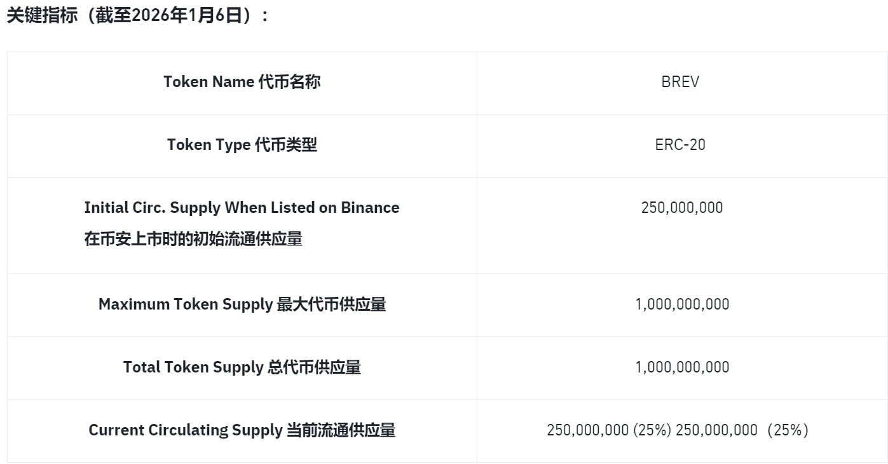Select the Maximum Token Supply value 1,000,000,000
This screenshot has width=888, height=464.
pyautogui.click(x=682, y=304)
